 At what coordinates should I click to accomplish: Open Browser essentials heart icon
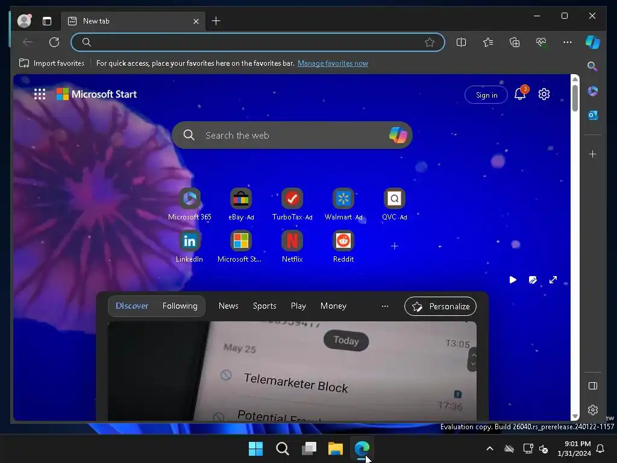pyautogui.click(x=541, y=42)
